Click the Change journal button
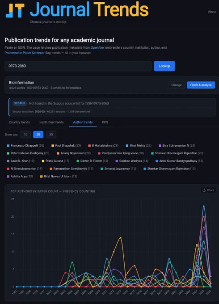 (x=177, y=85)
